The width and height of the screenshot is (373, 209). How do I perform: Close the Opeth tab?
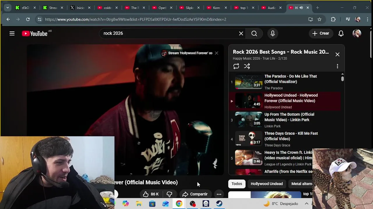click(x=171, y=8)
